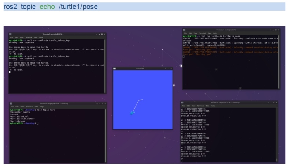The image size is (289, 167).
Task: Close the TurtleSim window
Action: [x=171, y=68]
